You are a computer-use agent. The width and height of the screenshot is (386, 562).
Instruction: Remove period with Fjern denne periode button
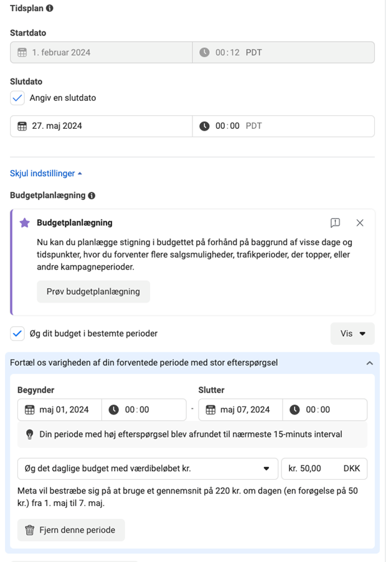coord(71,530)
